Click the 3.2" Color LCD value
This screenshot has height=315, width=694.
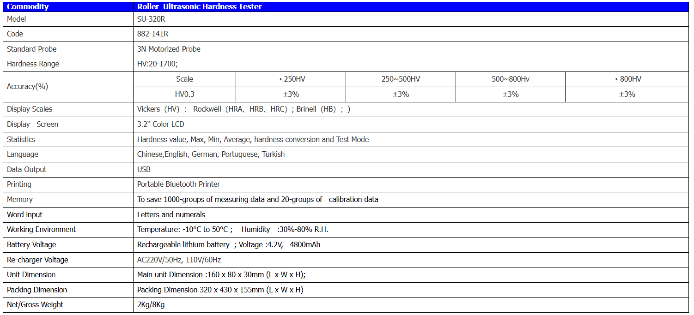(160, 124)
